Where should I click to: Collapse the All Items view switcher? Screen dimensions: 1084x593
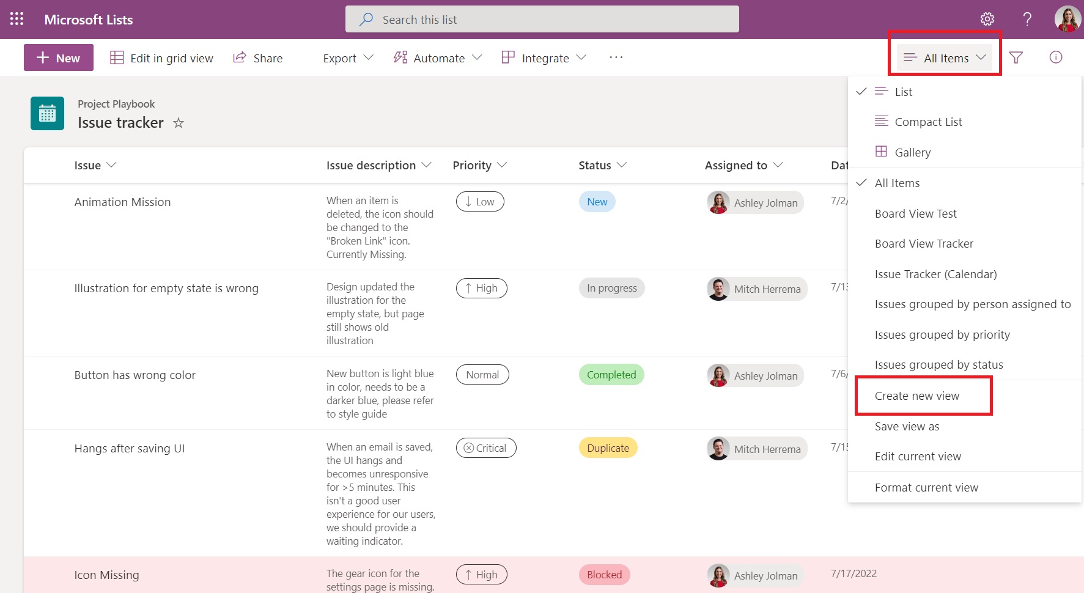tap(945, 57)
